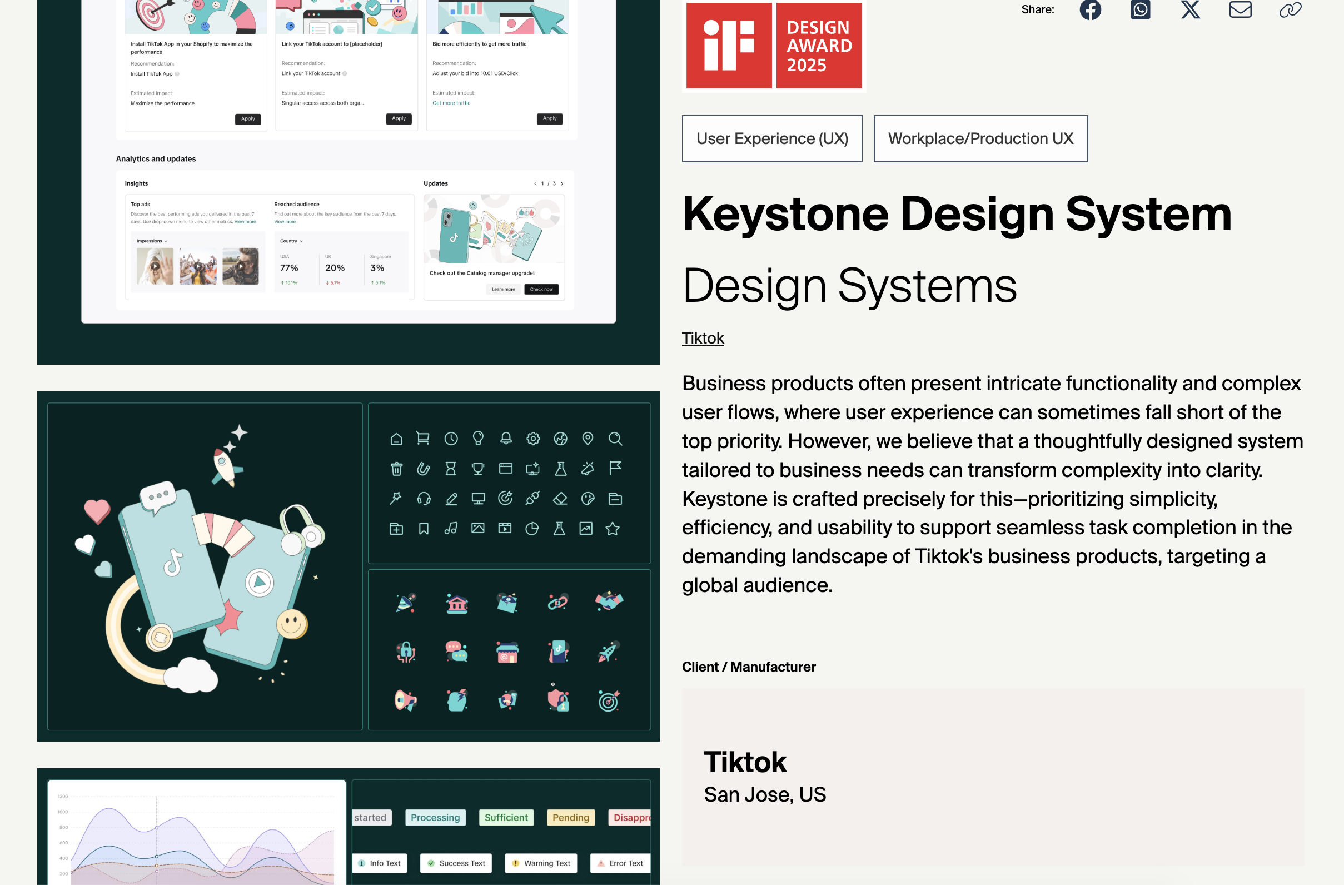Viewport: 1344px width, 885px height.
Task: Click the Success Text chip
Action: pyautogui.click(x=456, y=863)
